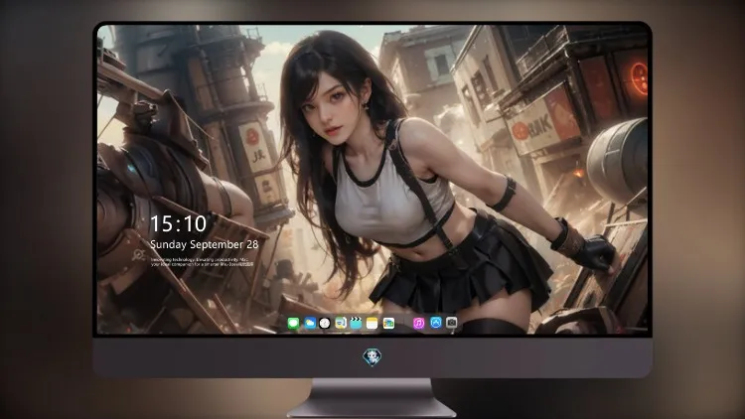
Task: Open the pink iTunes music icon
Action: click(418, 324)
